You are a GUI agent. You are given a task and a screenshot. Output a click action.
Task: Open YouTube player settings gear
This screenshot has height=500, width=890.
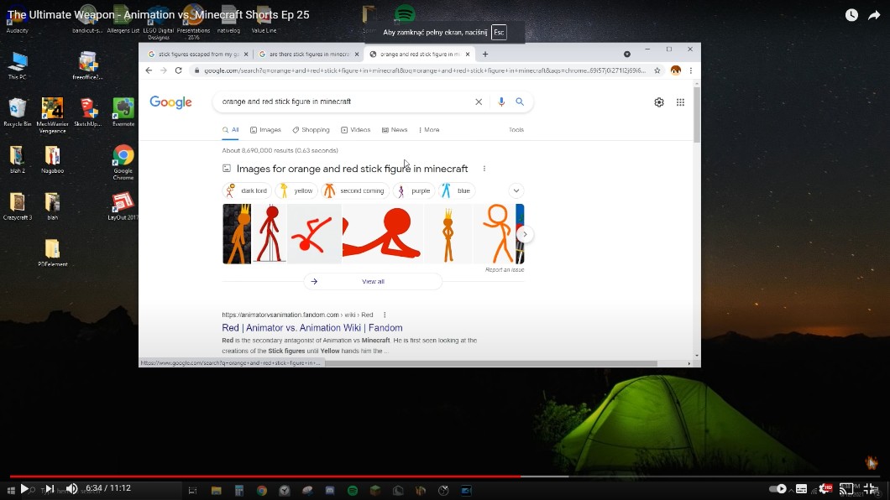[825, 488]
